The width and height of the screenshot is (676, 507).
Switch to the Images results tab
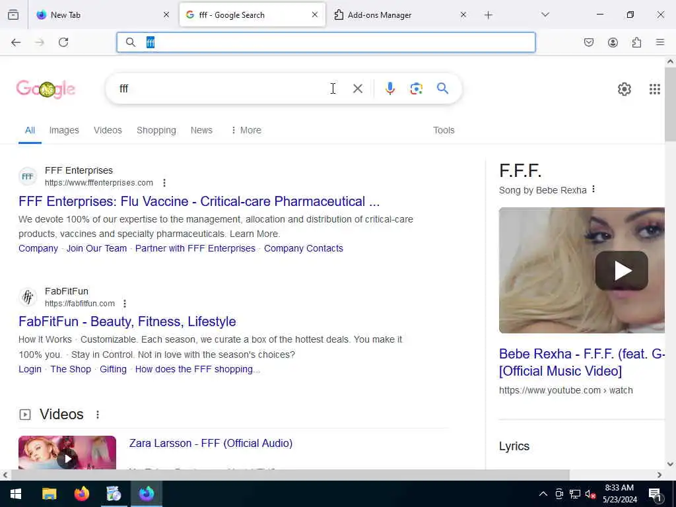coord(64,130)
